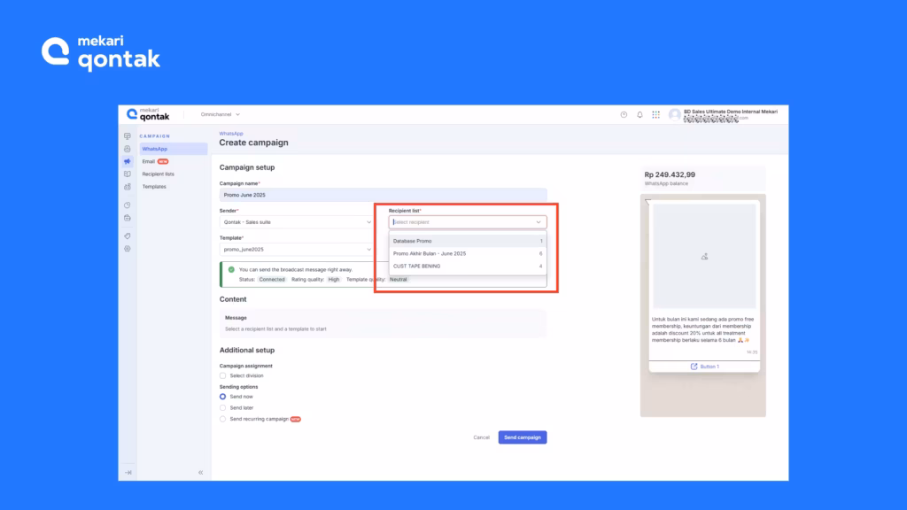
Task: Open WhatsApp campaigns in the sidebar
Action: pyautogui.click(x=173, y=149)
